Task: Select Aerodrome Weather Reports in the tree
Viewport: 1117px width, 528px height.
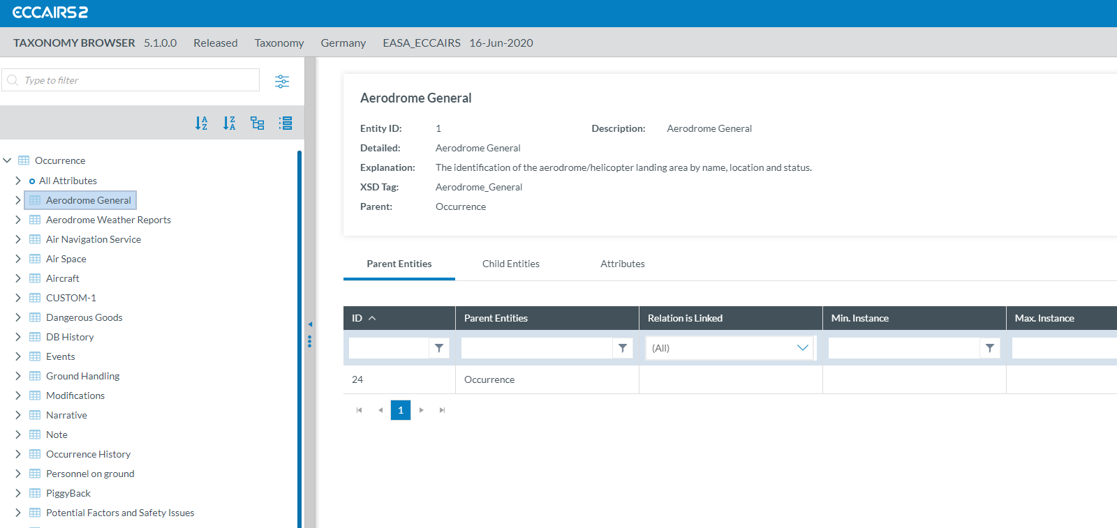Action: click(x=108, y=220)
